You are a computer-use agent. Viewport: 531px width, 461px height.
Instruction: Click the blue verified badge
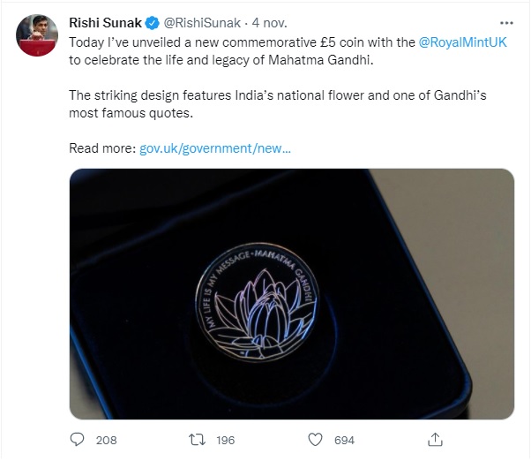tap(153, 21)
